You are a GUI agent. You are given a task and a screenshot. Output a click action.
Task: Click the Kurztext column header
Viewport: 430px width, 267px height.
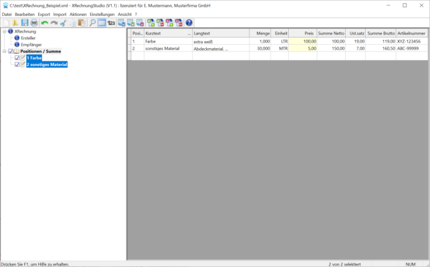pos(168,33)
